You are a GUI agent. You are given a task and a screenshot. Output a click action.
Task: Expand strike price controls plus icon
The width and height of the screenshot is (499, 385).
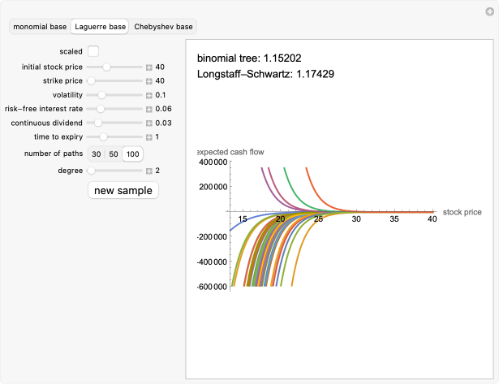(x=149, y=81)
